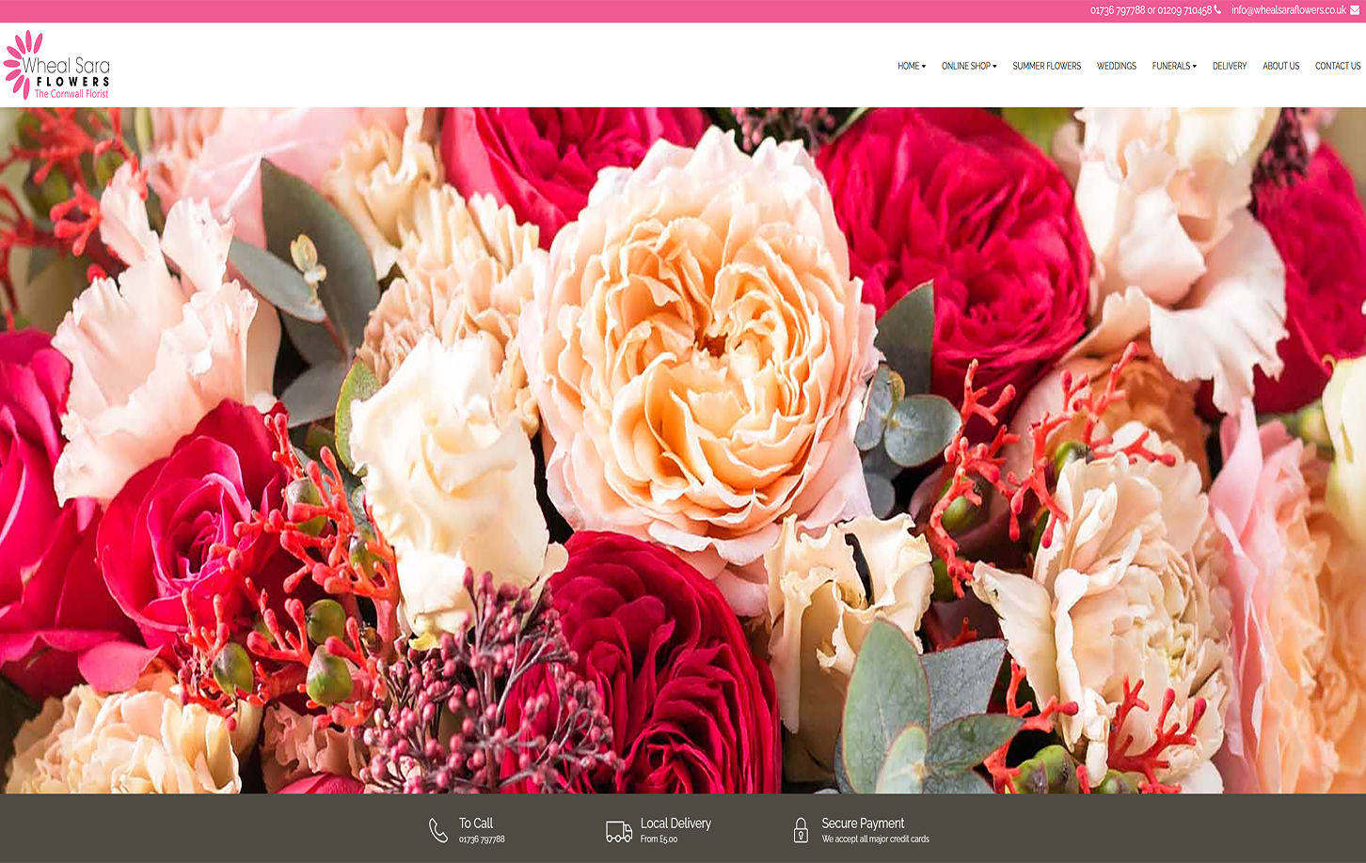Click the envelope icon beside the email address
1366x863 pixels.
point(1355,11)
